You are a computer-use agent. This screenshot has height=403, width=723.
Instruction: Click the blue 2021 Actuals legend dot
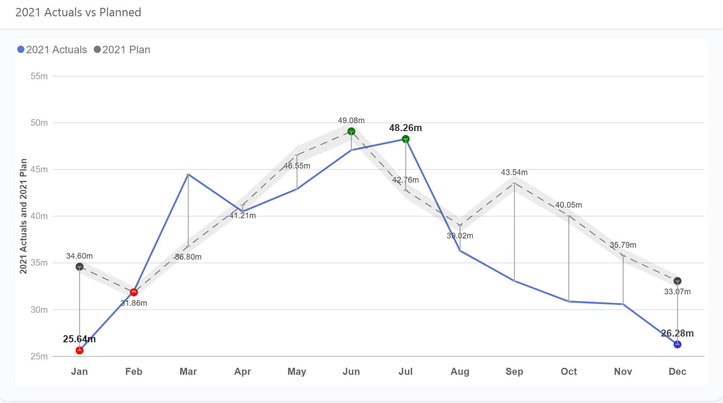[x=21, y=50]
